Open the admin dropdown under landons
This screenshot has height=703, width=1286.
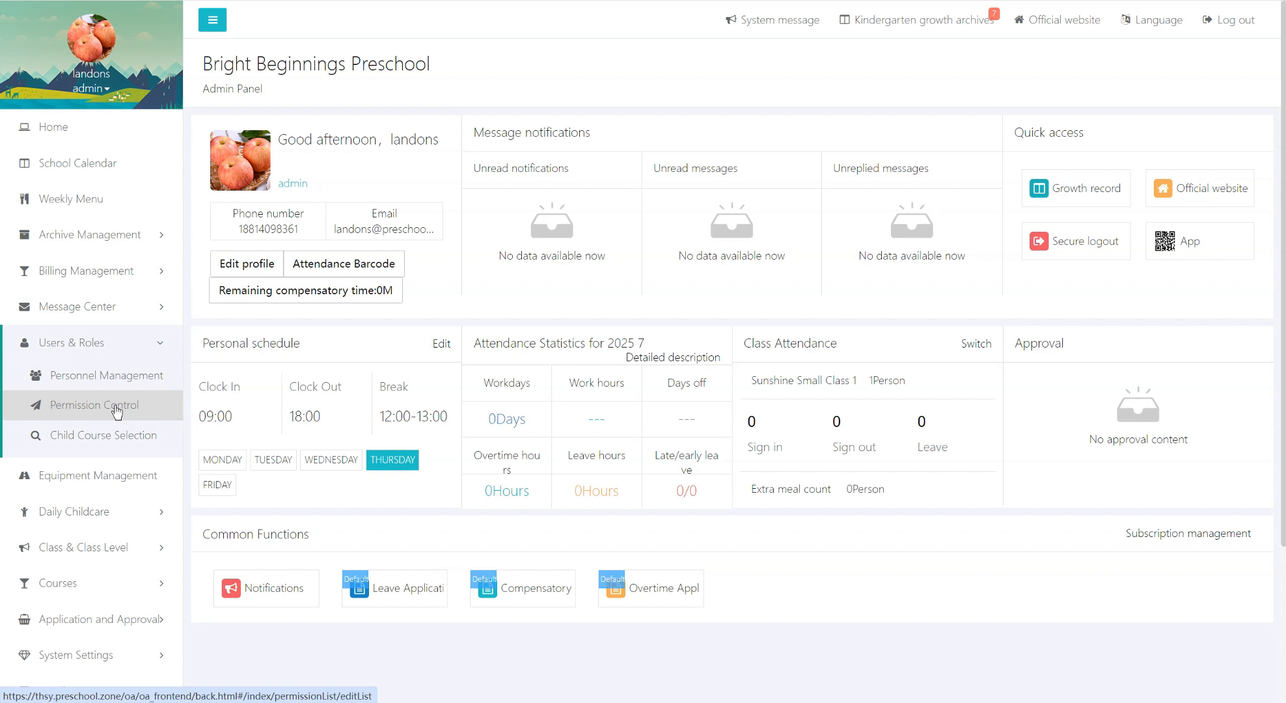pyautogui.click(x=91, y=89)
